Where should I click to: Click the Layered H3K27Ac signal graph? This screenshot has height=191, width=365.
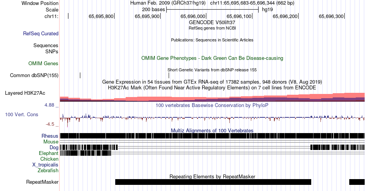[x=212, y=97]
